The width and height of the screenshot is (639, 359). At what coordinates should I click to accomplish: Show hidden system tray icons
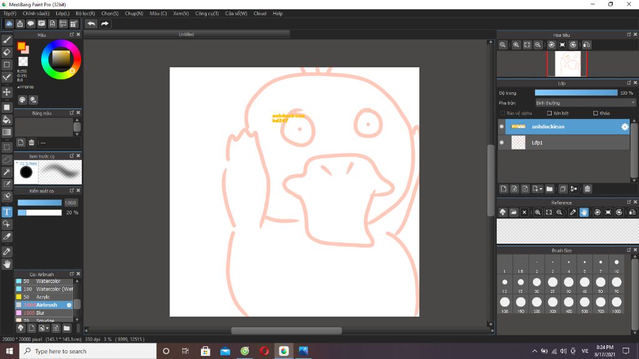[534, 351]
